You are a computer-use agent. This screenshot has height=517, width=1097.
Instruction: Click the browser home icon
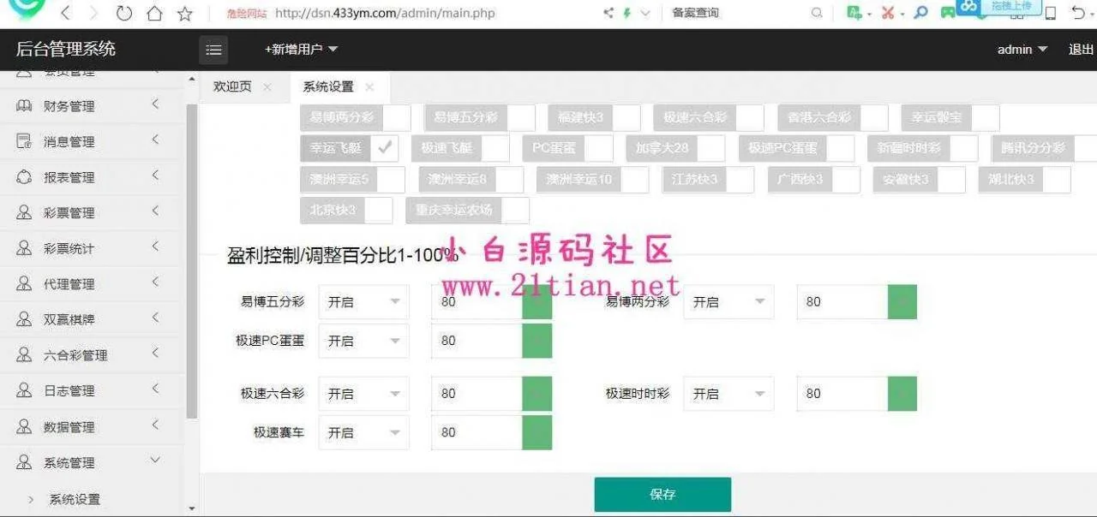(154, 13)
